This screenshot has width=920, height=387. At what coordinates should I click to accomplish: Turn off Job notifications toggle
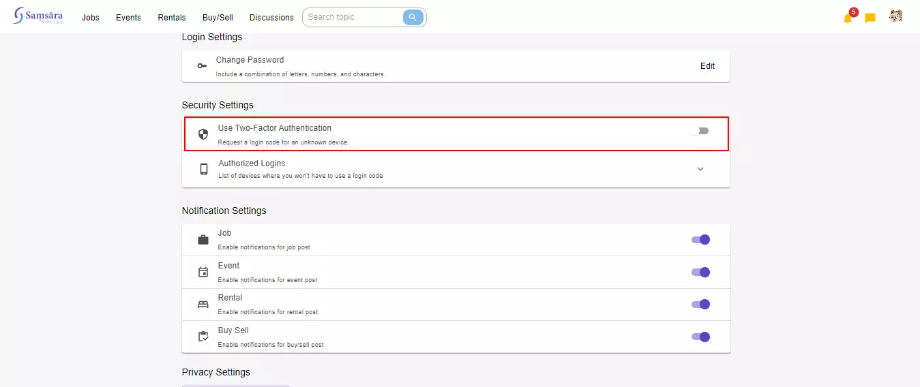click(700, 240)
